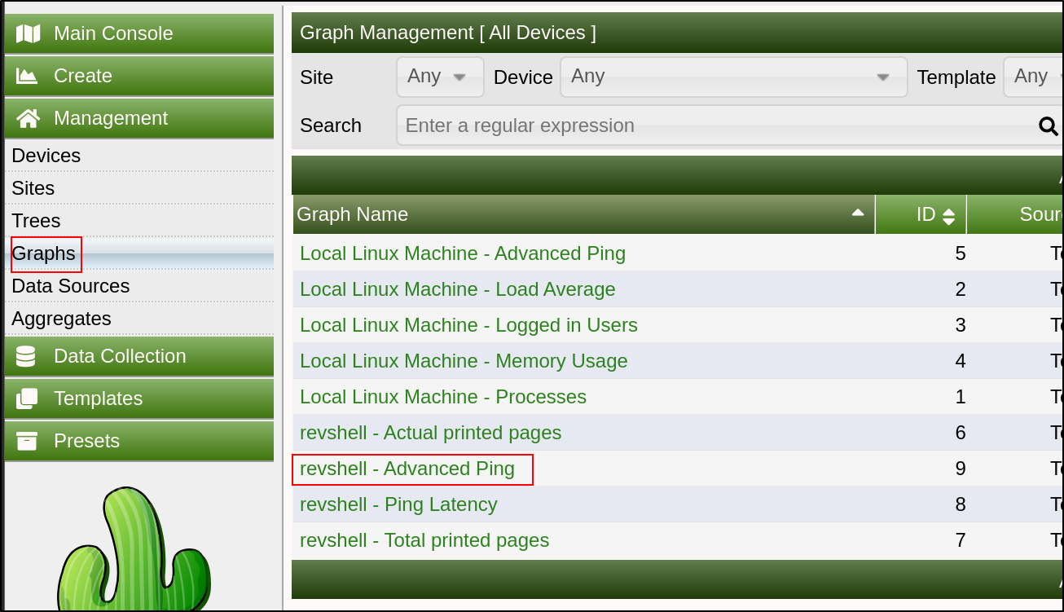Image resolution: width=1064 pixels, height=612 pixels.
Task: Sort by ID column arrows
Action: coord(948,216)
